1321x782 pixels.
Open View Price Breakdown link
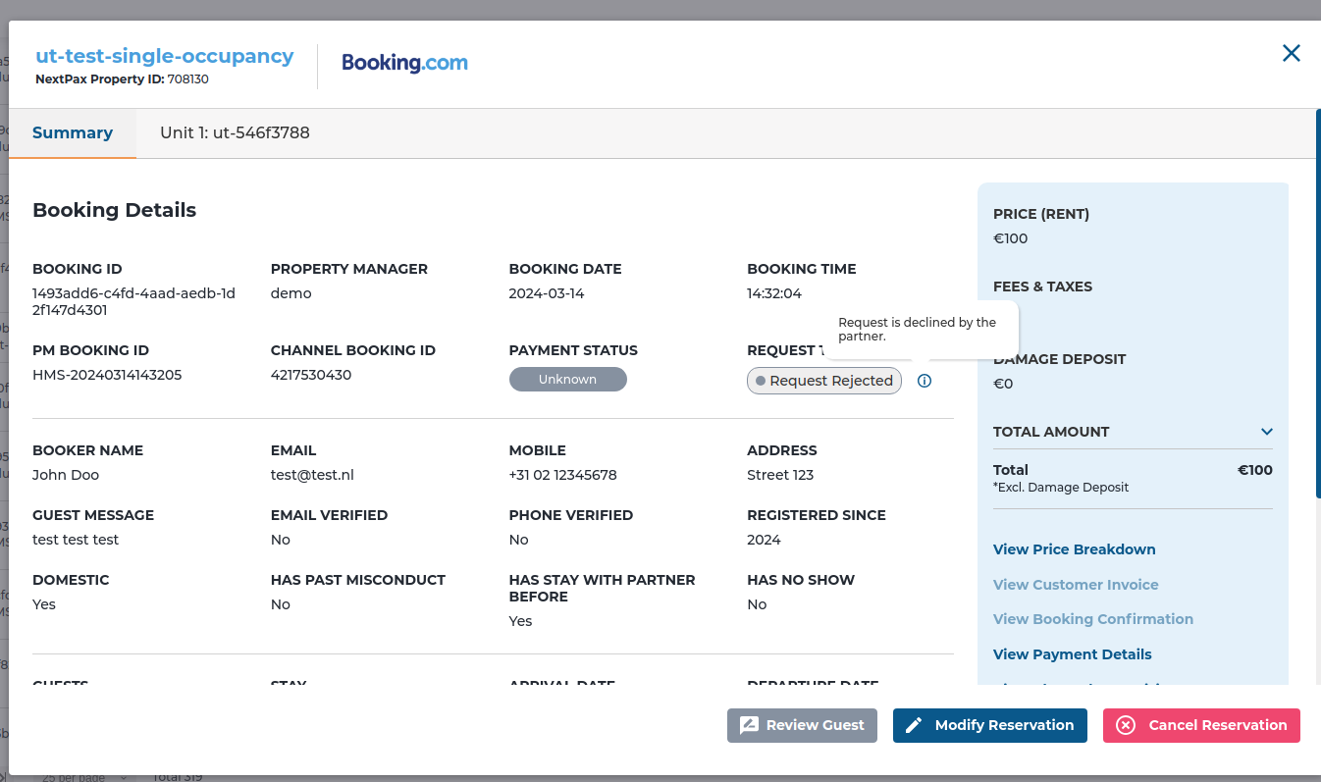coord(1074,549)
